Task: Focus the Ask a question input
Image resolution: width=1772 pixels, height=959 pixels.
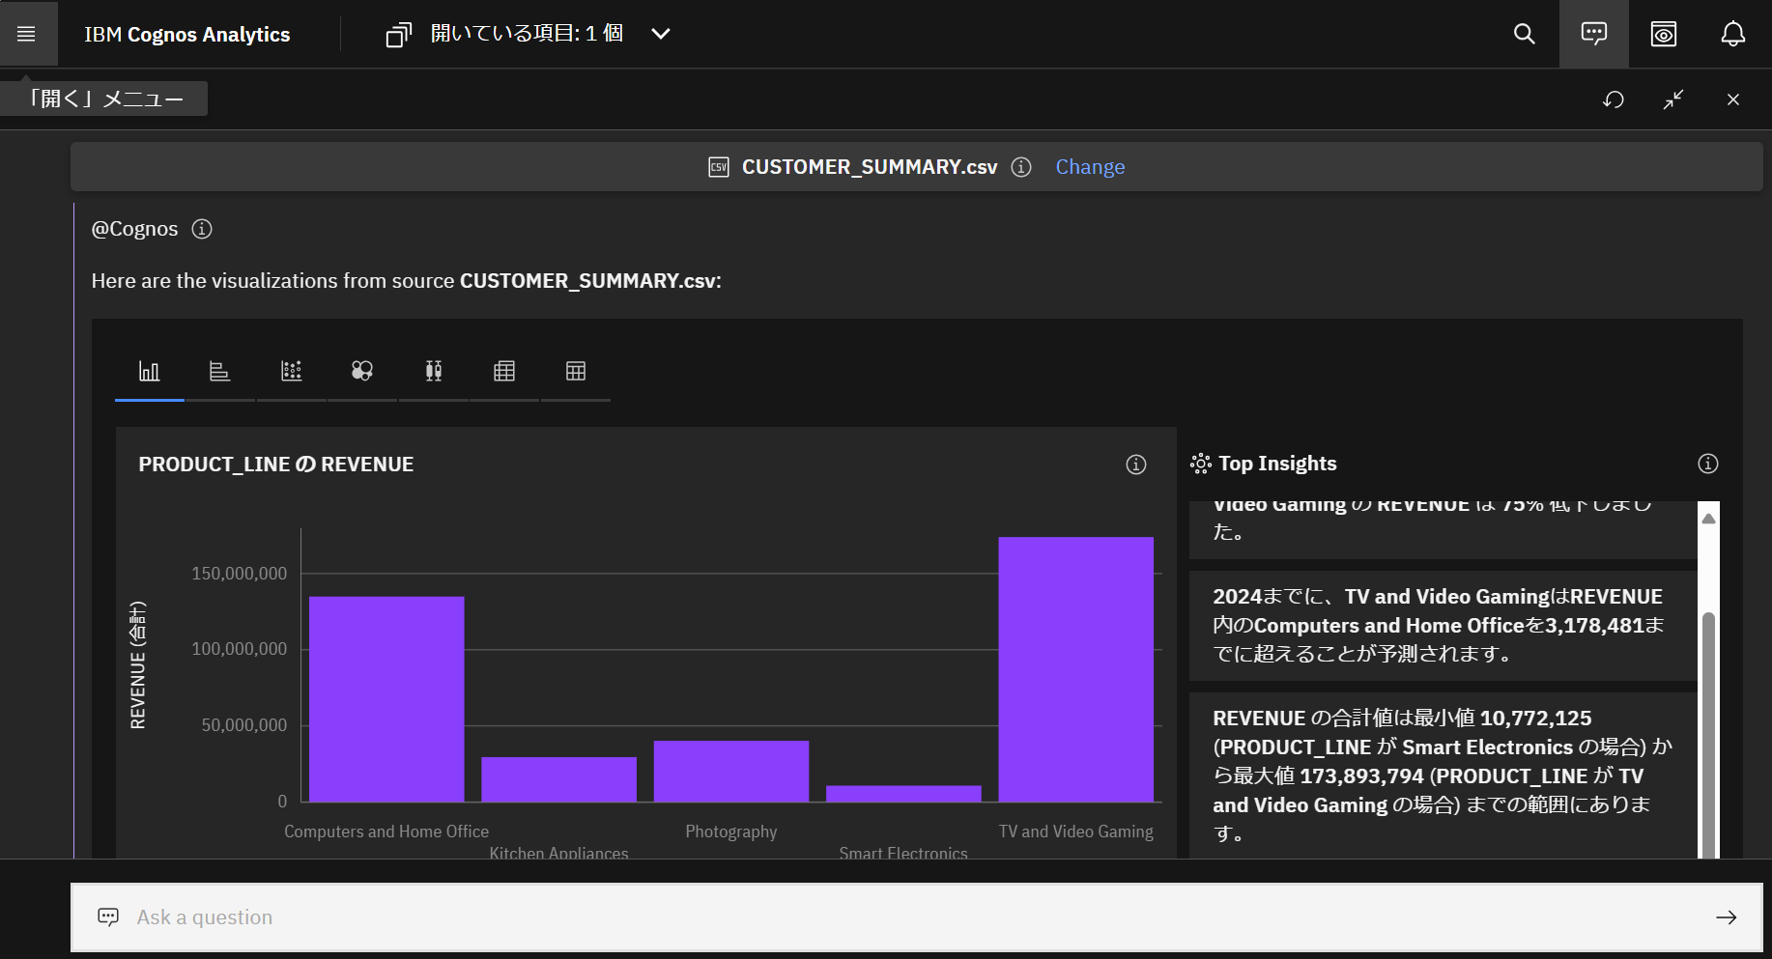Action: 917,917
